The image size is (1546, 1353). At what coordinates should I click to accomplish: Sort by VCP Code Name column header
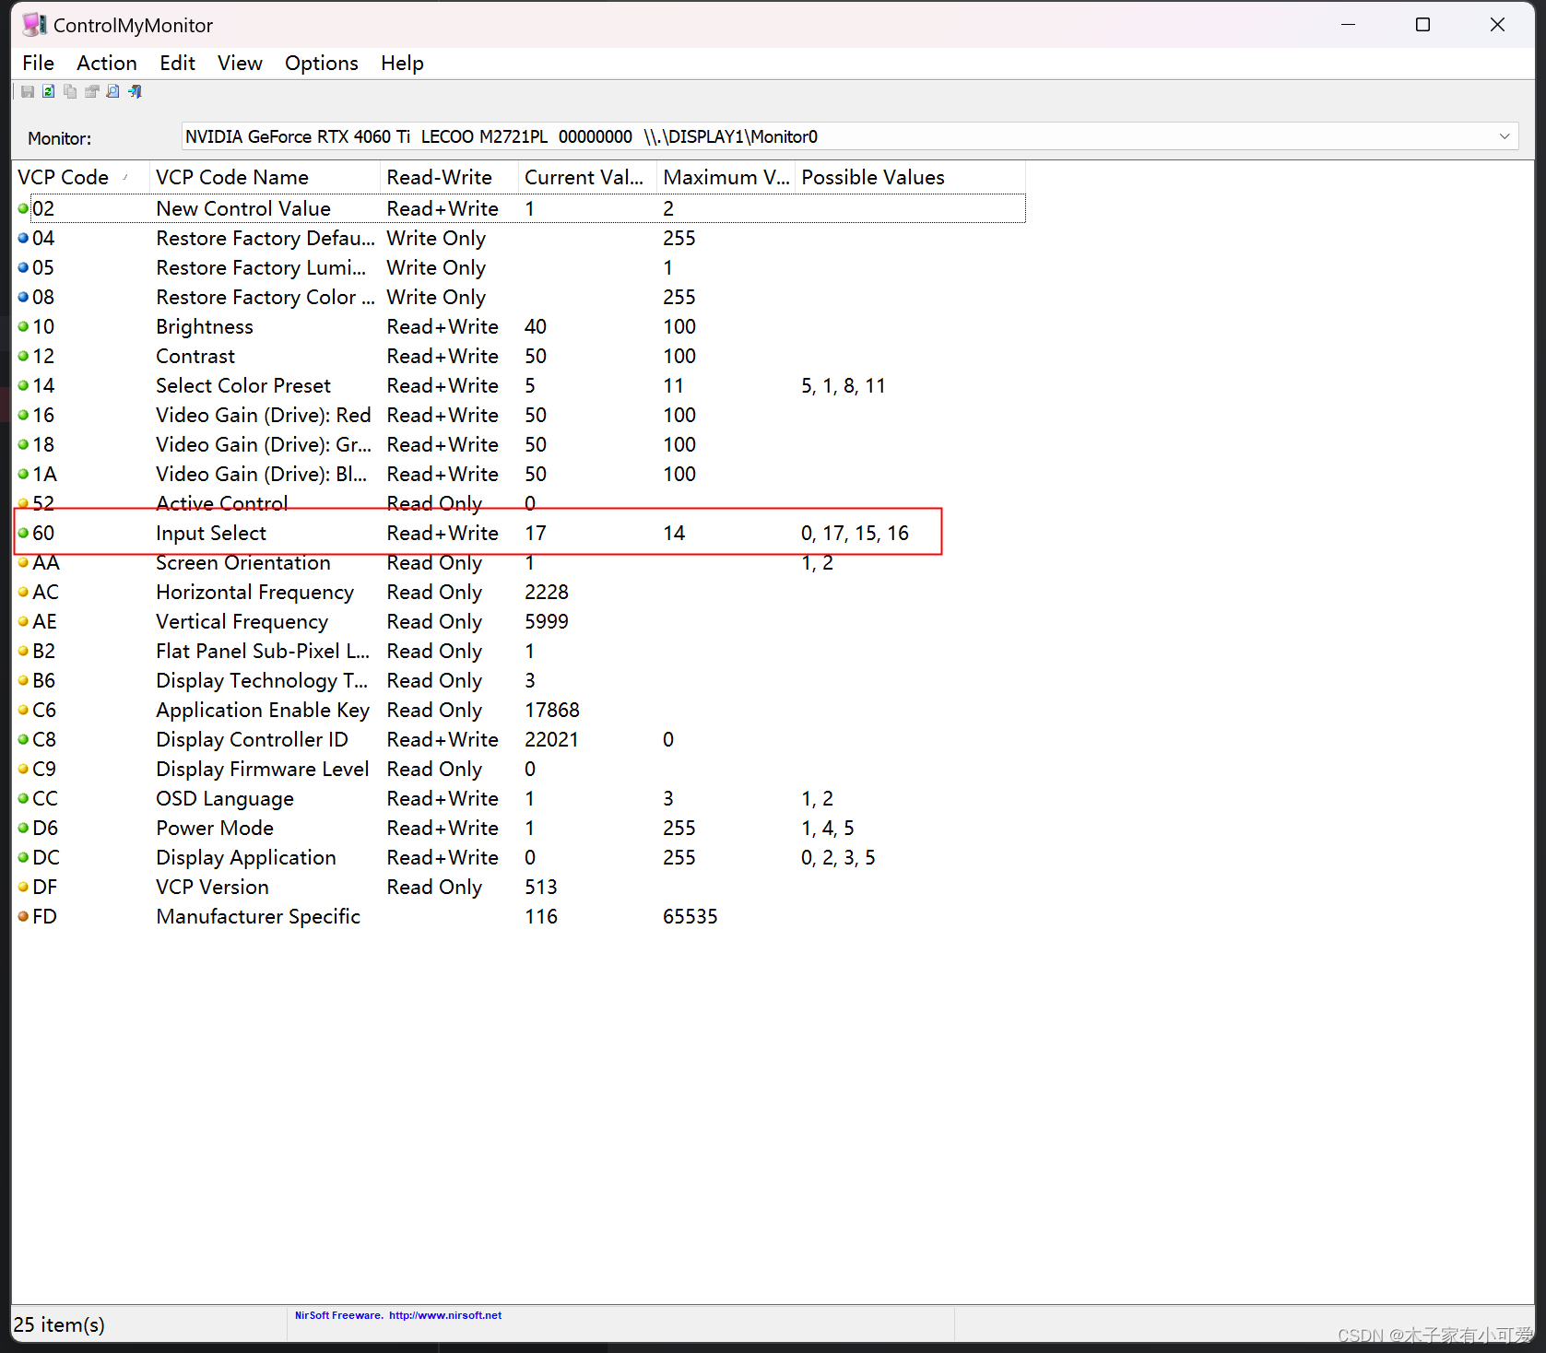point(265,177)
